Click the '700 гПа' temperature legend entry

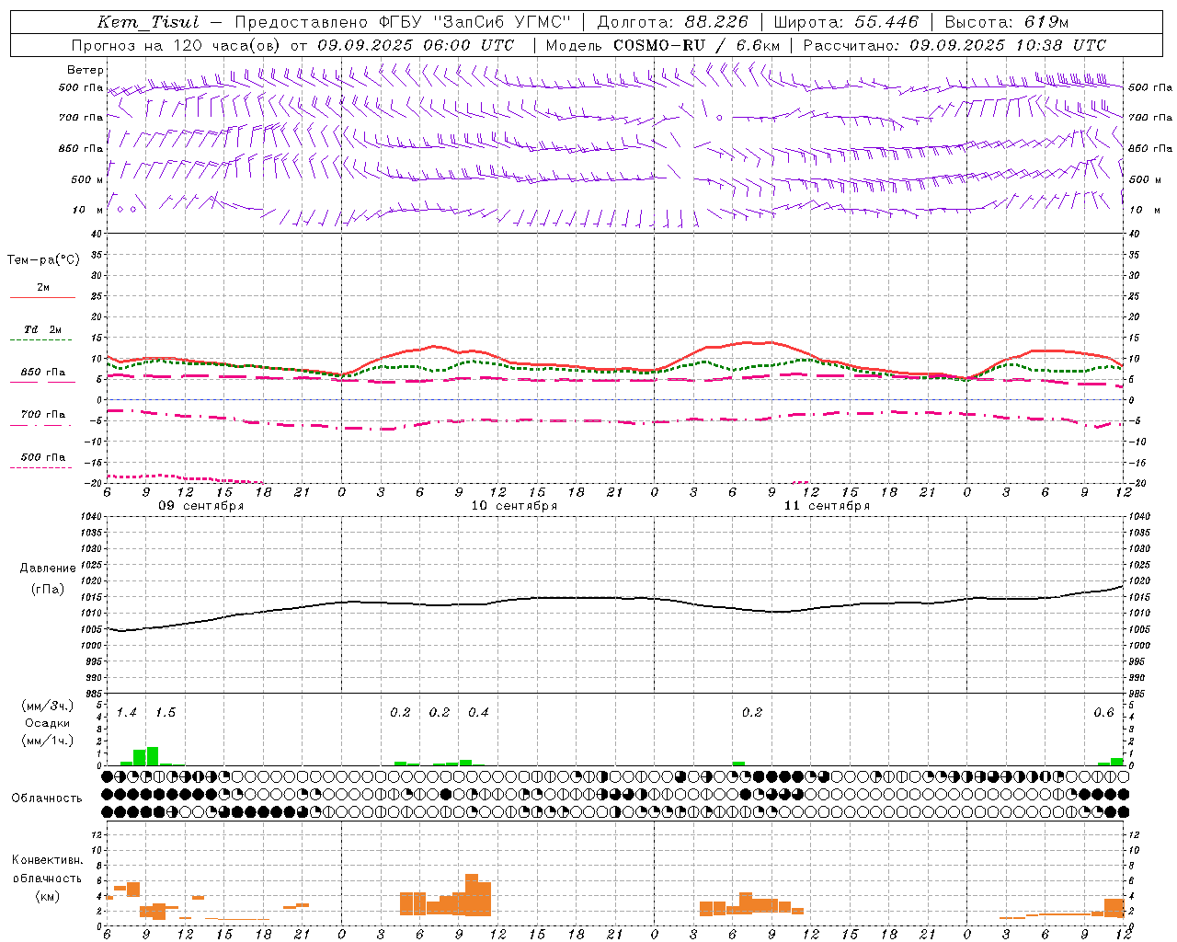point(42,414)
